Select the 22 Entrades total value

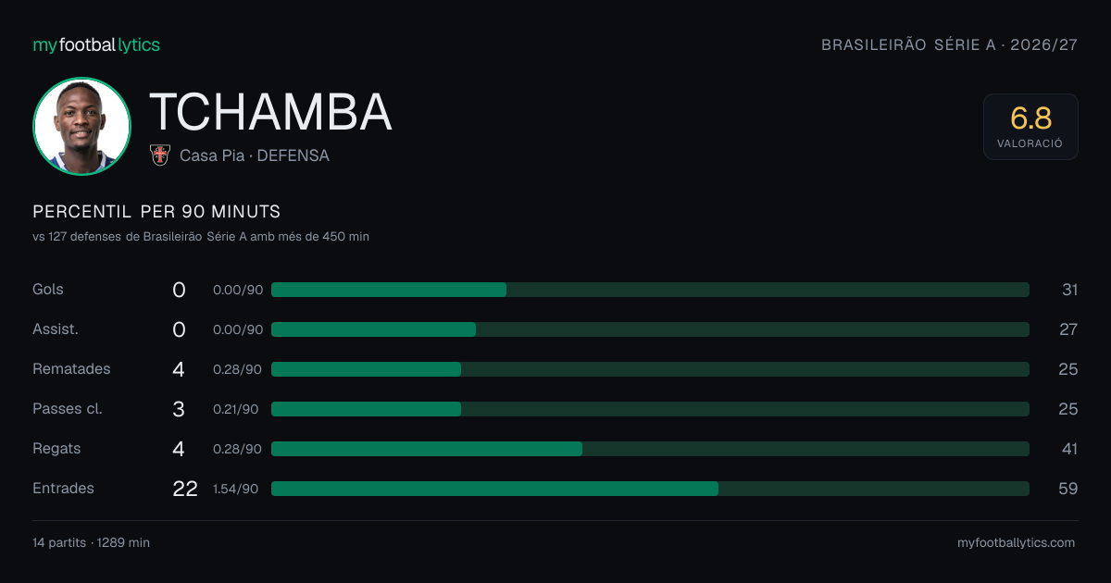185,489
